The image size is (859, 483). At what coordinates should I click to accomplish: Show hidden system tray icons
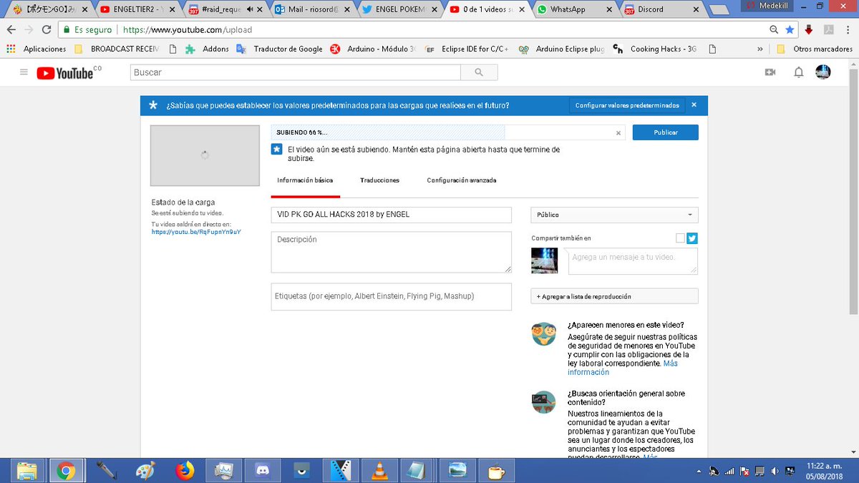(698, 471)
